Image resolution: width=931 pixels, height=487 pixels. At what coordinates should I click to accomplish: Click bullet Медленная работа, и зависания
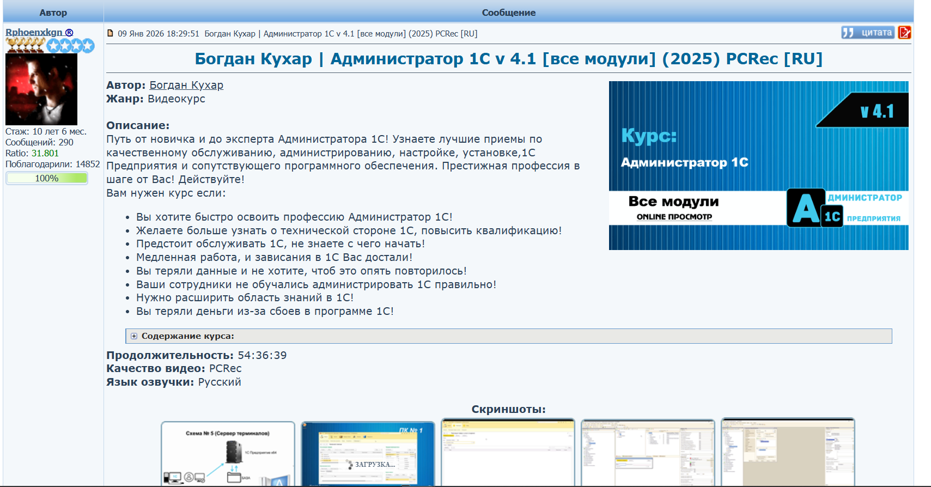(x=275, y=257)
